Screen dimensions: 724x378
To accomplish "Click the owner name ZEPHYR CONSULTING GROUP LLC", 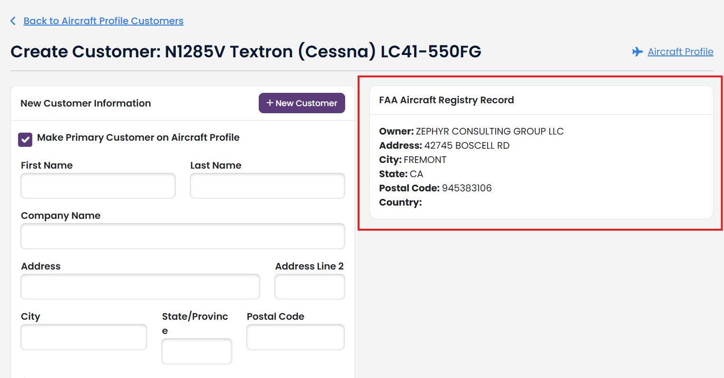I will click(489, 131).
